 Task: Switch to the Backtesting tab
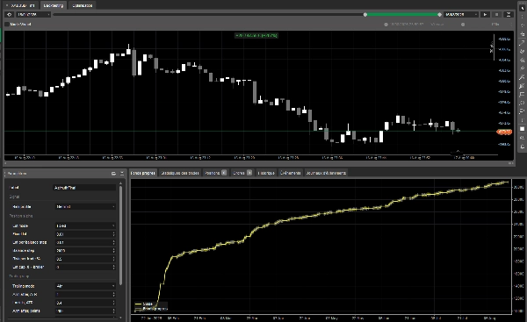tap(53, 5)
